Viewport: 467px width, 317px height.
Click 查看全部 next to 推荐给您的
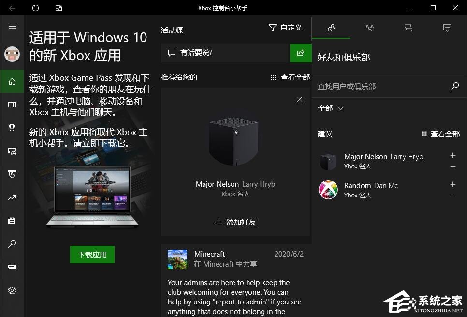[x=290, y=77]
